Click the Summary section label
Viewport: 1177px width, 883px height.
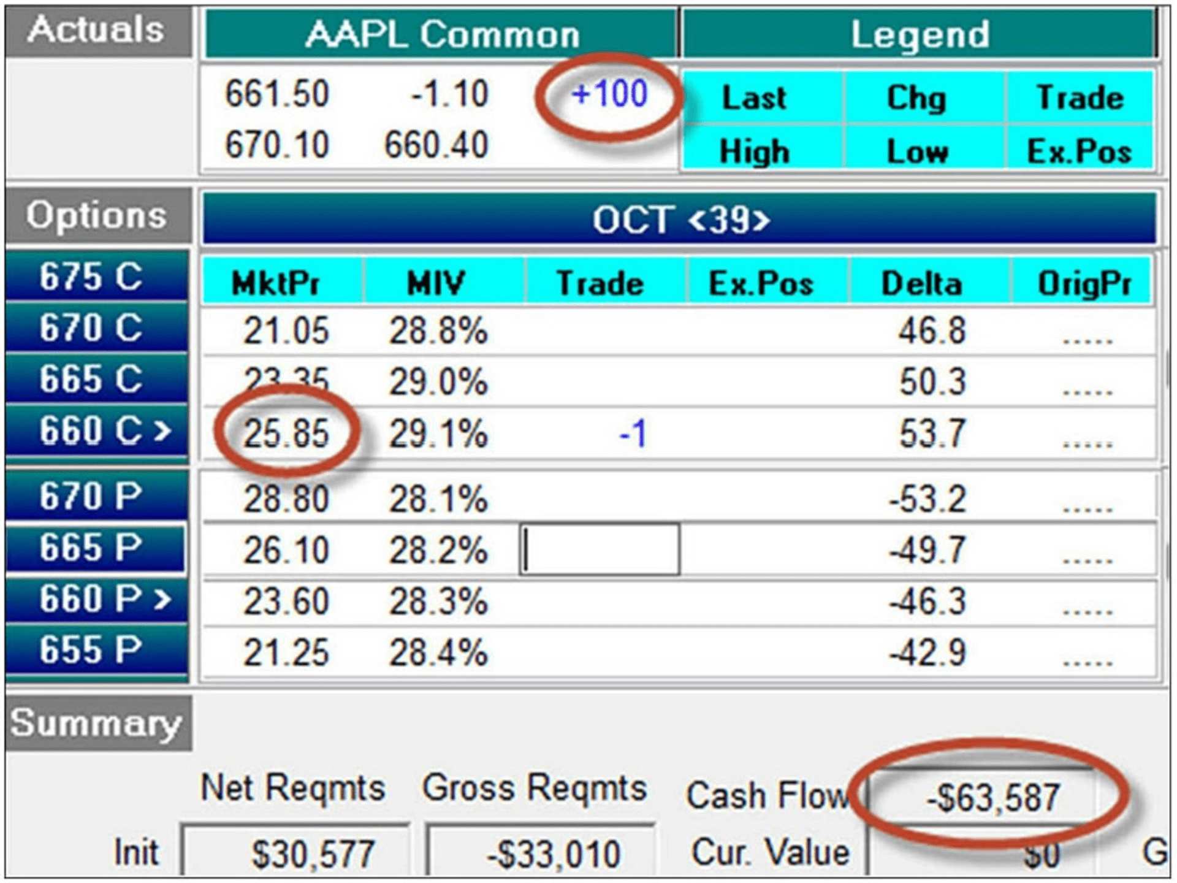click(x=98, y=723)
